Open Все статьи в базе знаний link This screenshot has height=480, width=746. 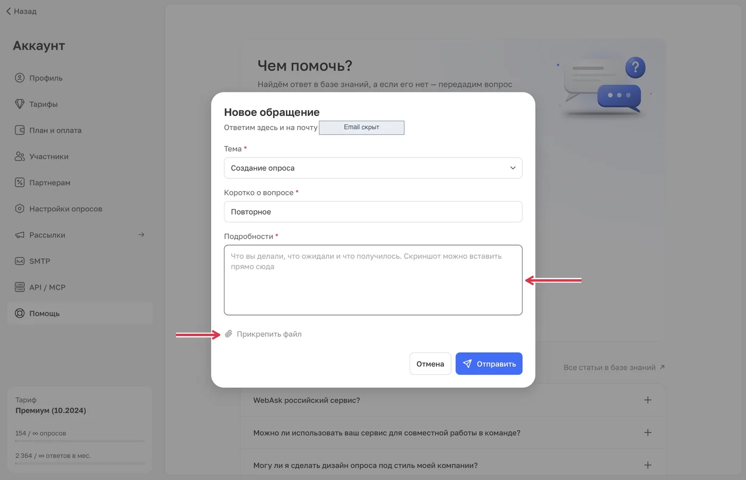point(614,367)
